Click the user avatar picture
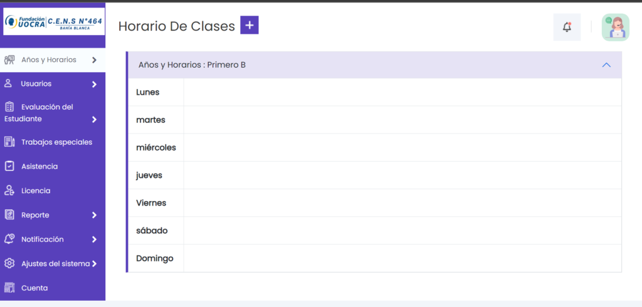Viewport: 642px width, 307px height. coord(615,27)
